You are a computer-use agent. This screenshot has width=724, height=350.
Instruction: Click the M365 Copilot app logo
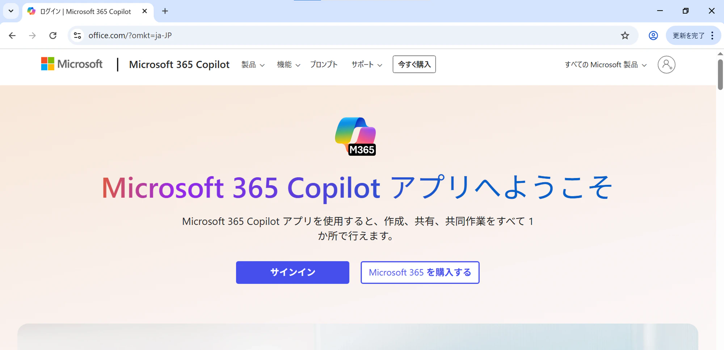355,136
